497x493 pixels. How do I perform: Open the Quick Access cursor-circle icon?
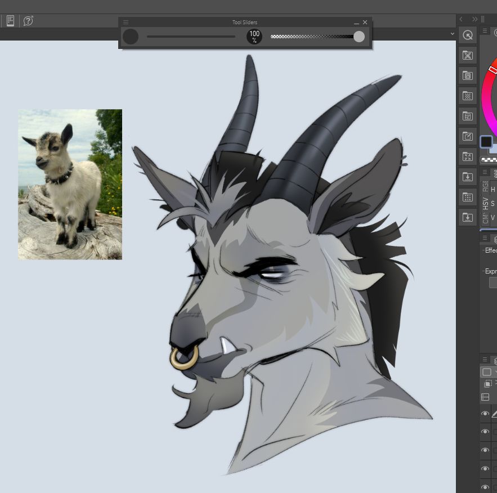(468, 35)
